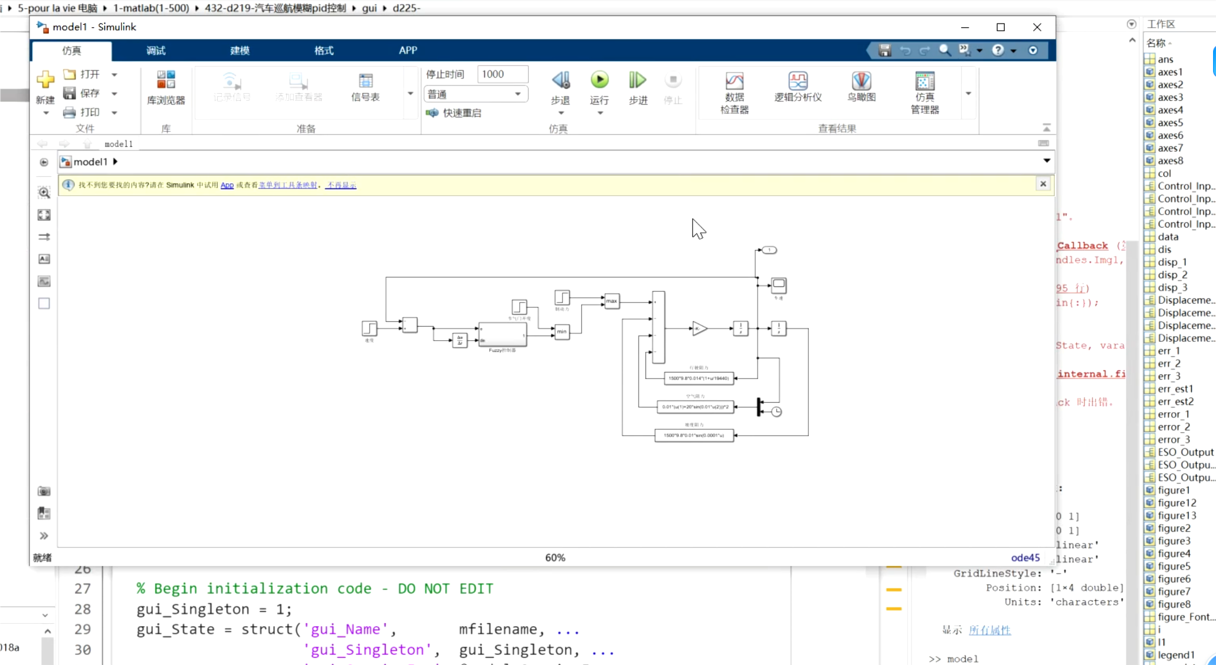Open the Logic Analyzer icon
The height and width of the screenshot is (665, 1216).
[798, 81]
